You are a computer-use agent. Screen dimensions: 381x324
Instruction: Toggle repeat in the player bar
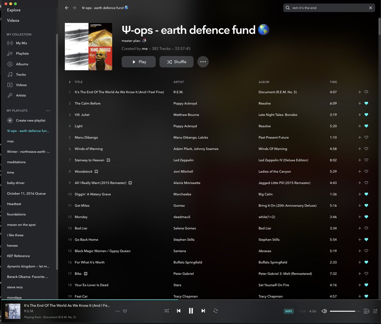216,311
